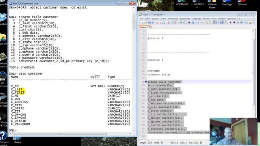Click the Save All toolbar icon
Image resolution: width=260 pixels, height=146 pixels.
153,22
